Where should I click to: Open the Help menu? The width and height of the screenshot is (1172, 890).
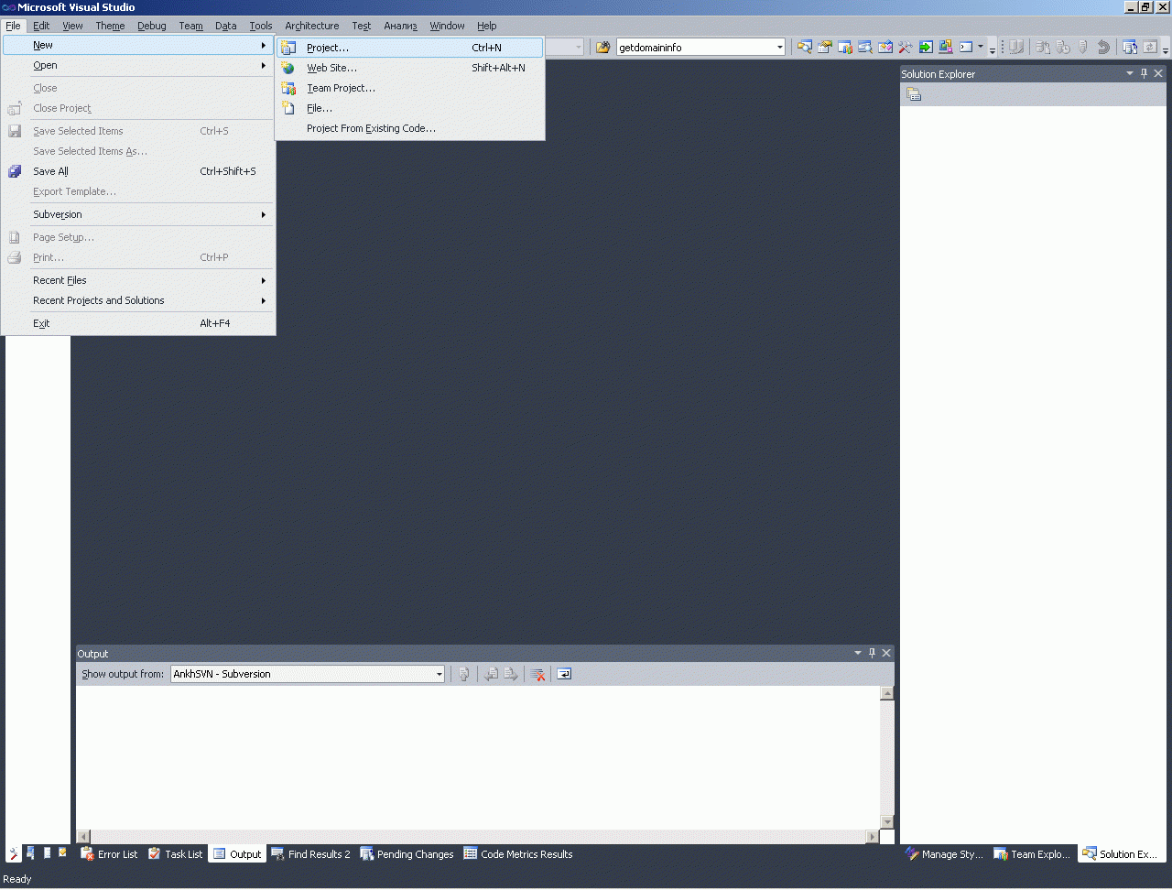tap(487, 26)
